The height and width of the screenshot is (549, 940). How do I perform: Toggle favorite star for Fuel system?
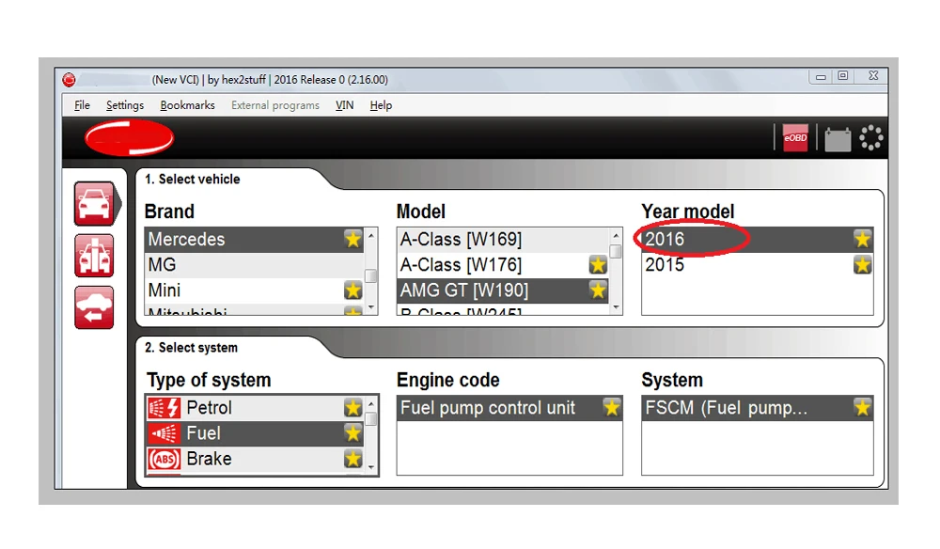(x=353, y=433)
